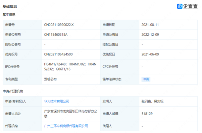Click the 基本信息 subsection heading
The image size is (202, 133).
click(9, 15)
